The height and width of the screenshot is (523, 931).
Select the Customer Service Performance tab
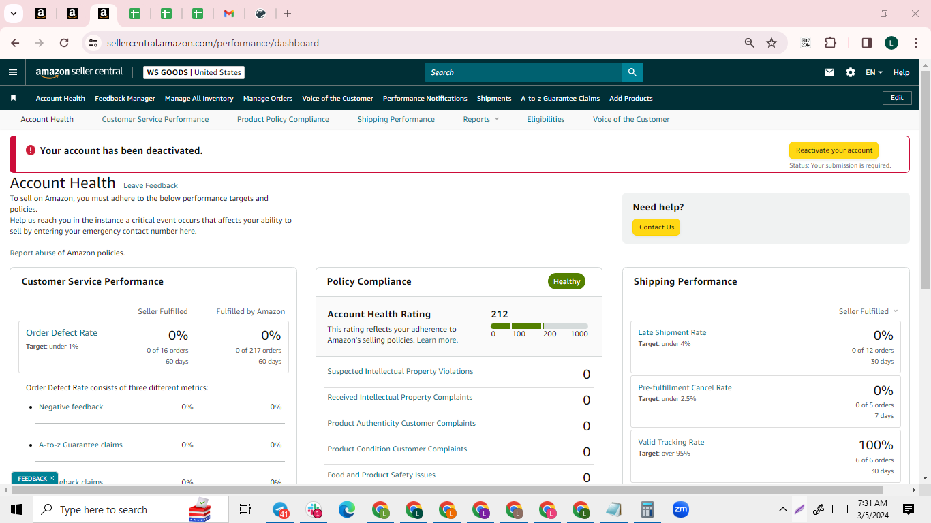(155, 119)
